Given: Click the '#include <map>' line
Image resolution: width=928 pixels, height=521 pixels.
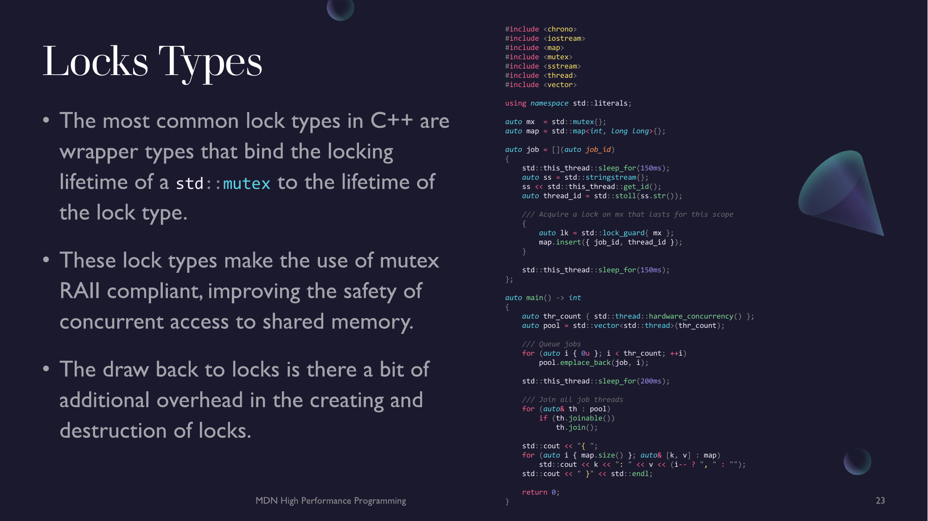Looking at the screenshot, I should point(534,48).
